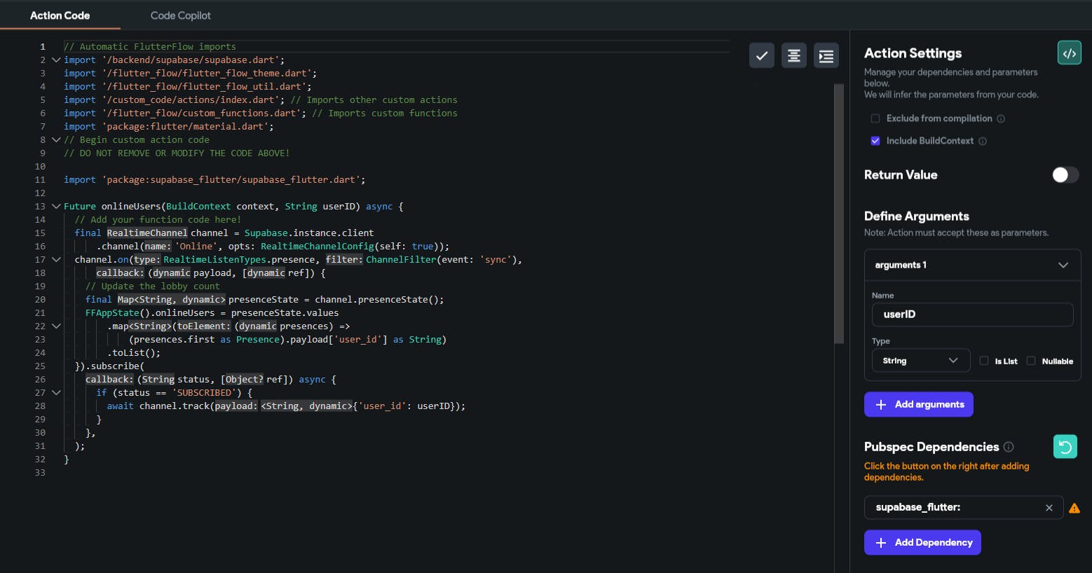Click the indent lines toolbar icon

(826, 56)
